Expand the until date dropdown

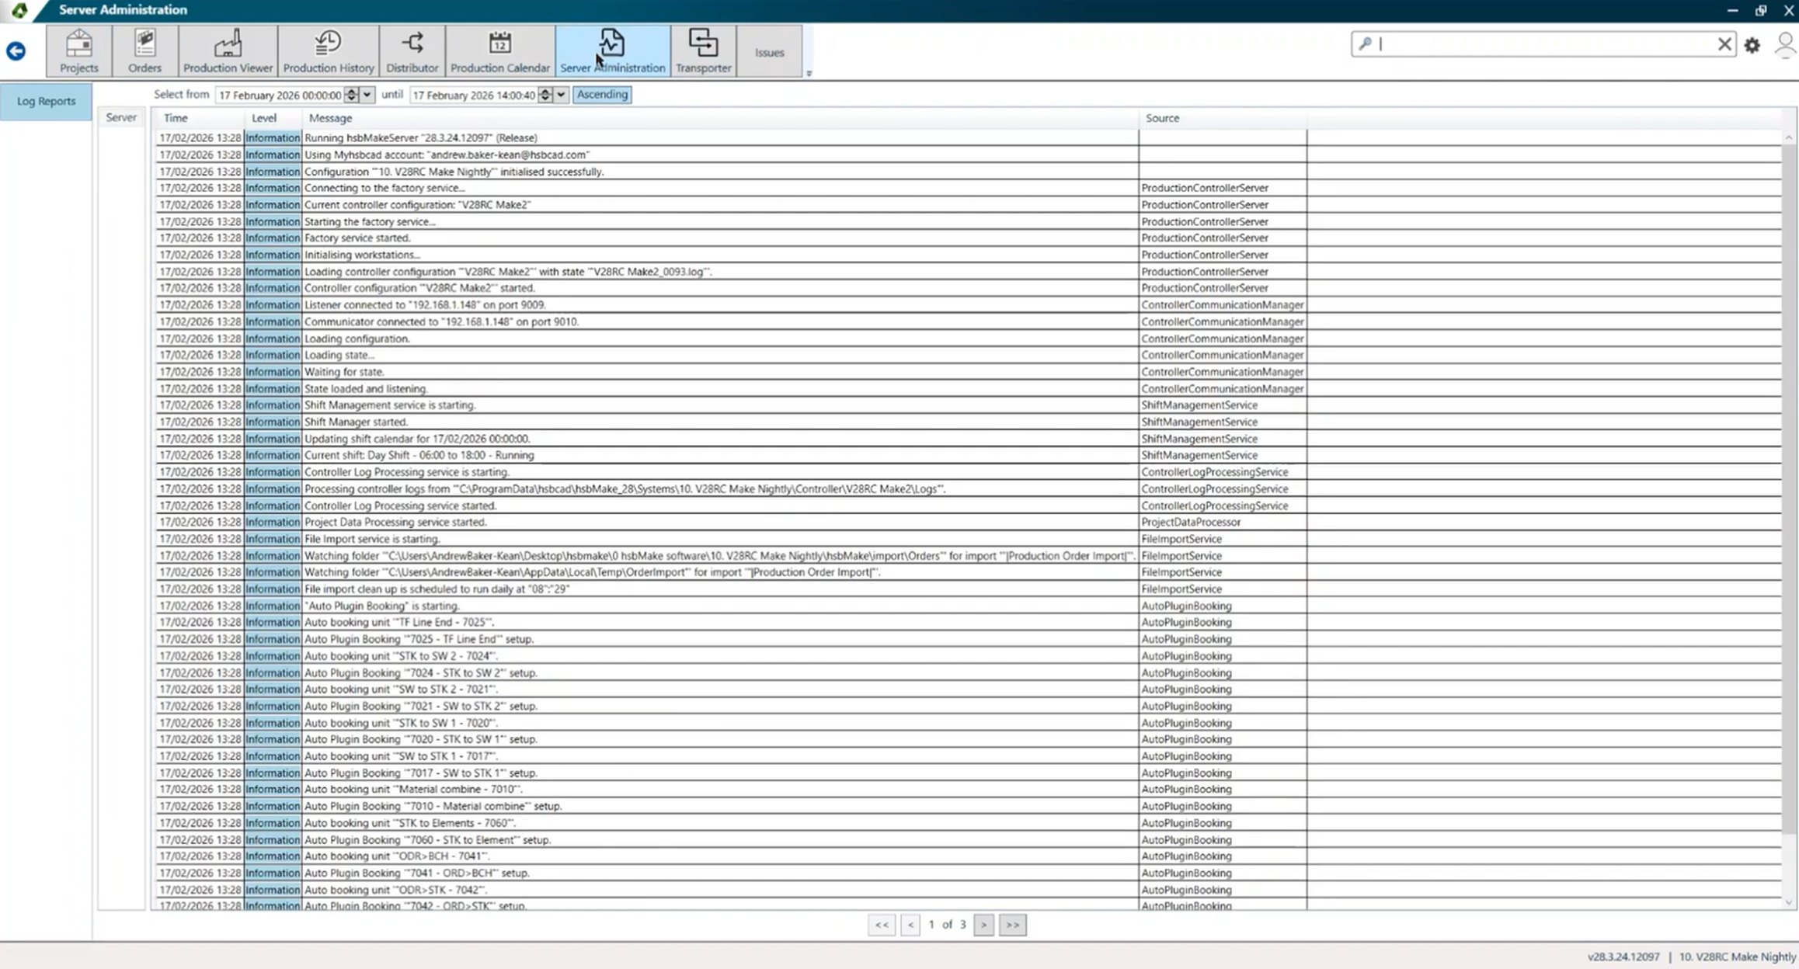[x=561, y=95]
